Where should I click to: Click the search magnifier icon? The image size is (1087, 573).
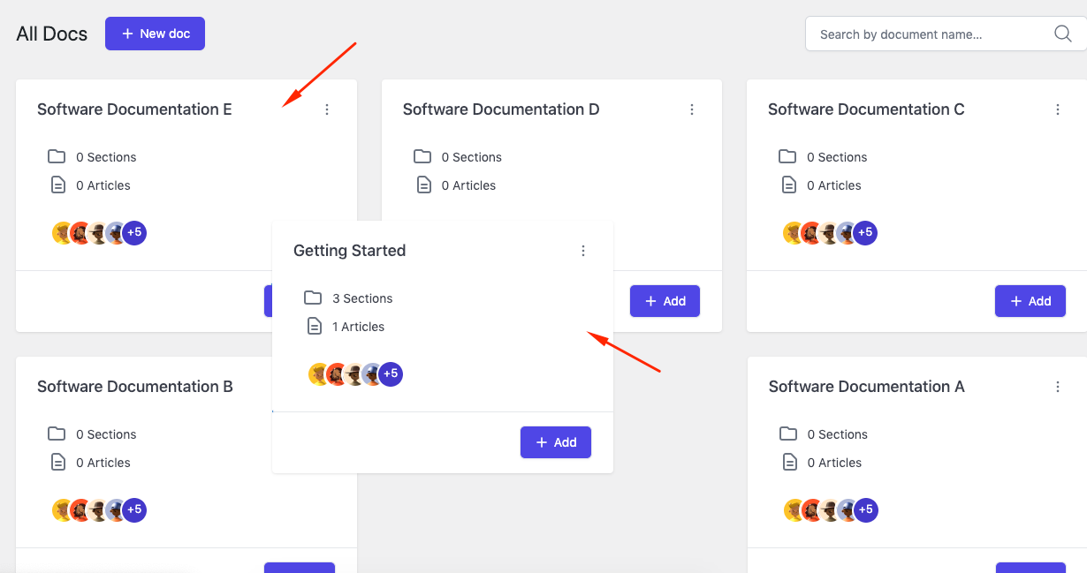1063,34
